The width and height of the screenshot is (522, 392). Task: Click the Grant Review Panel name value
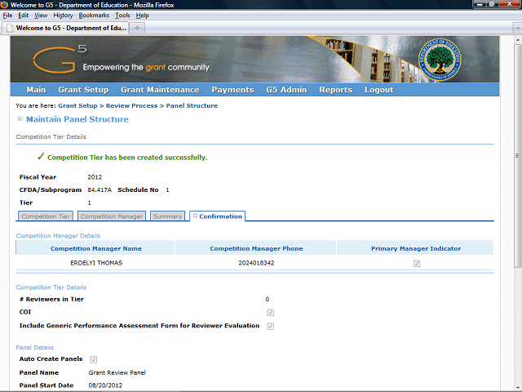click(117, 372)
